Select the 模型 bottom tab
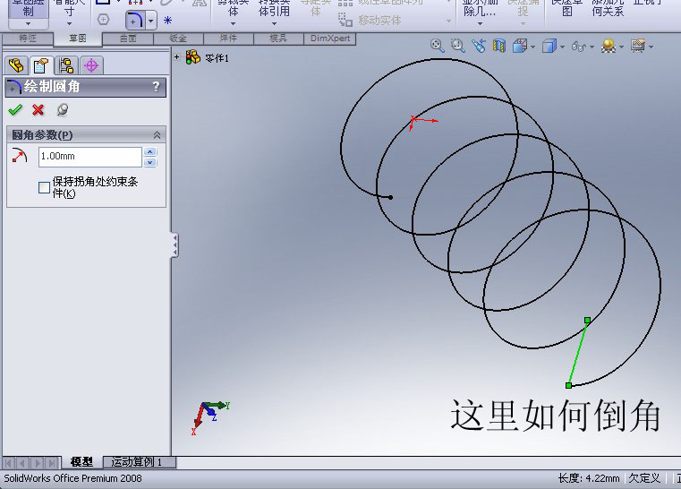This screenshot has width=681, height=489. [x=81, y=462]
